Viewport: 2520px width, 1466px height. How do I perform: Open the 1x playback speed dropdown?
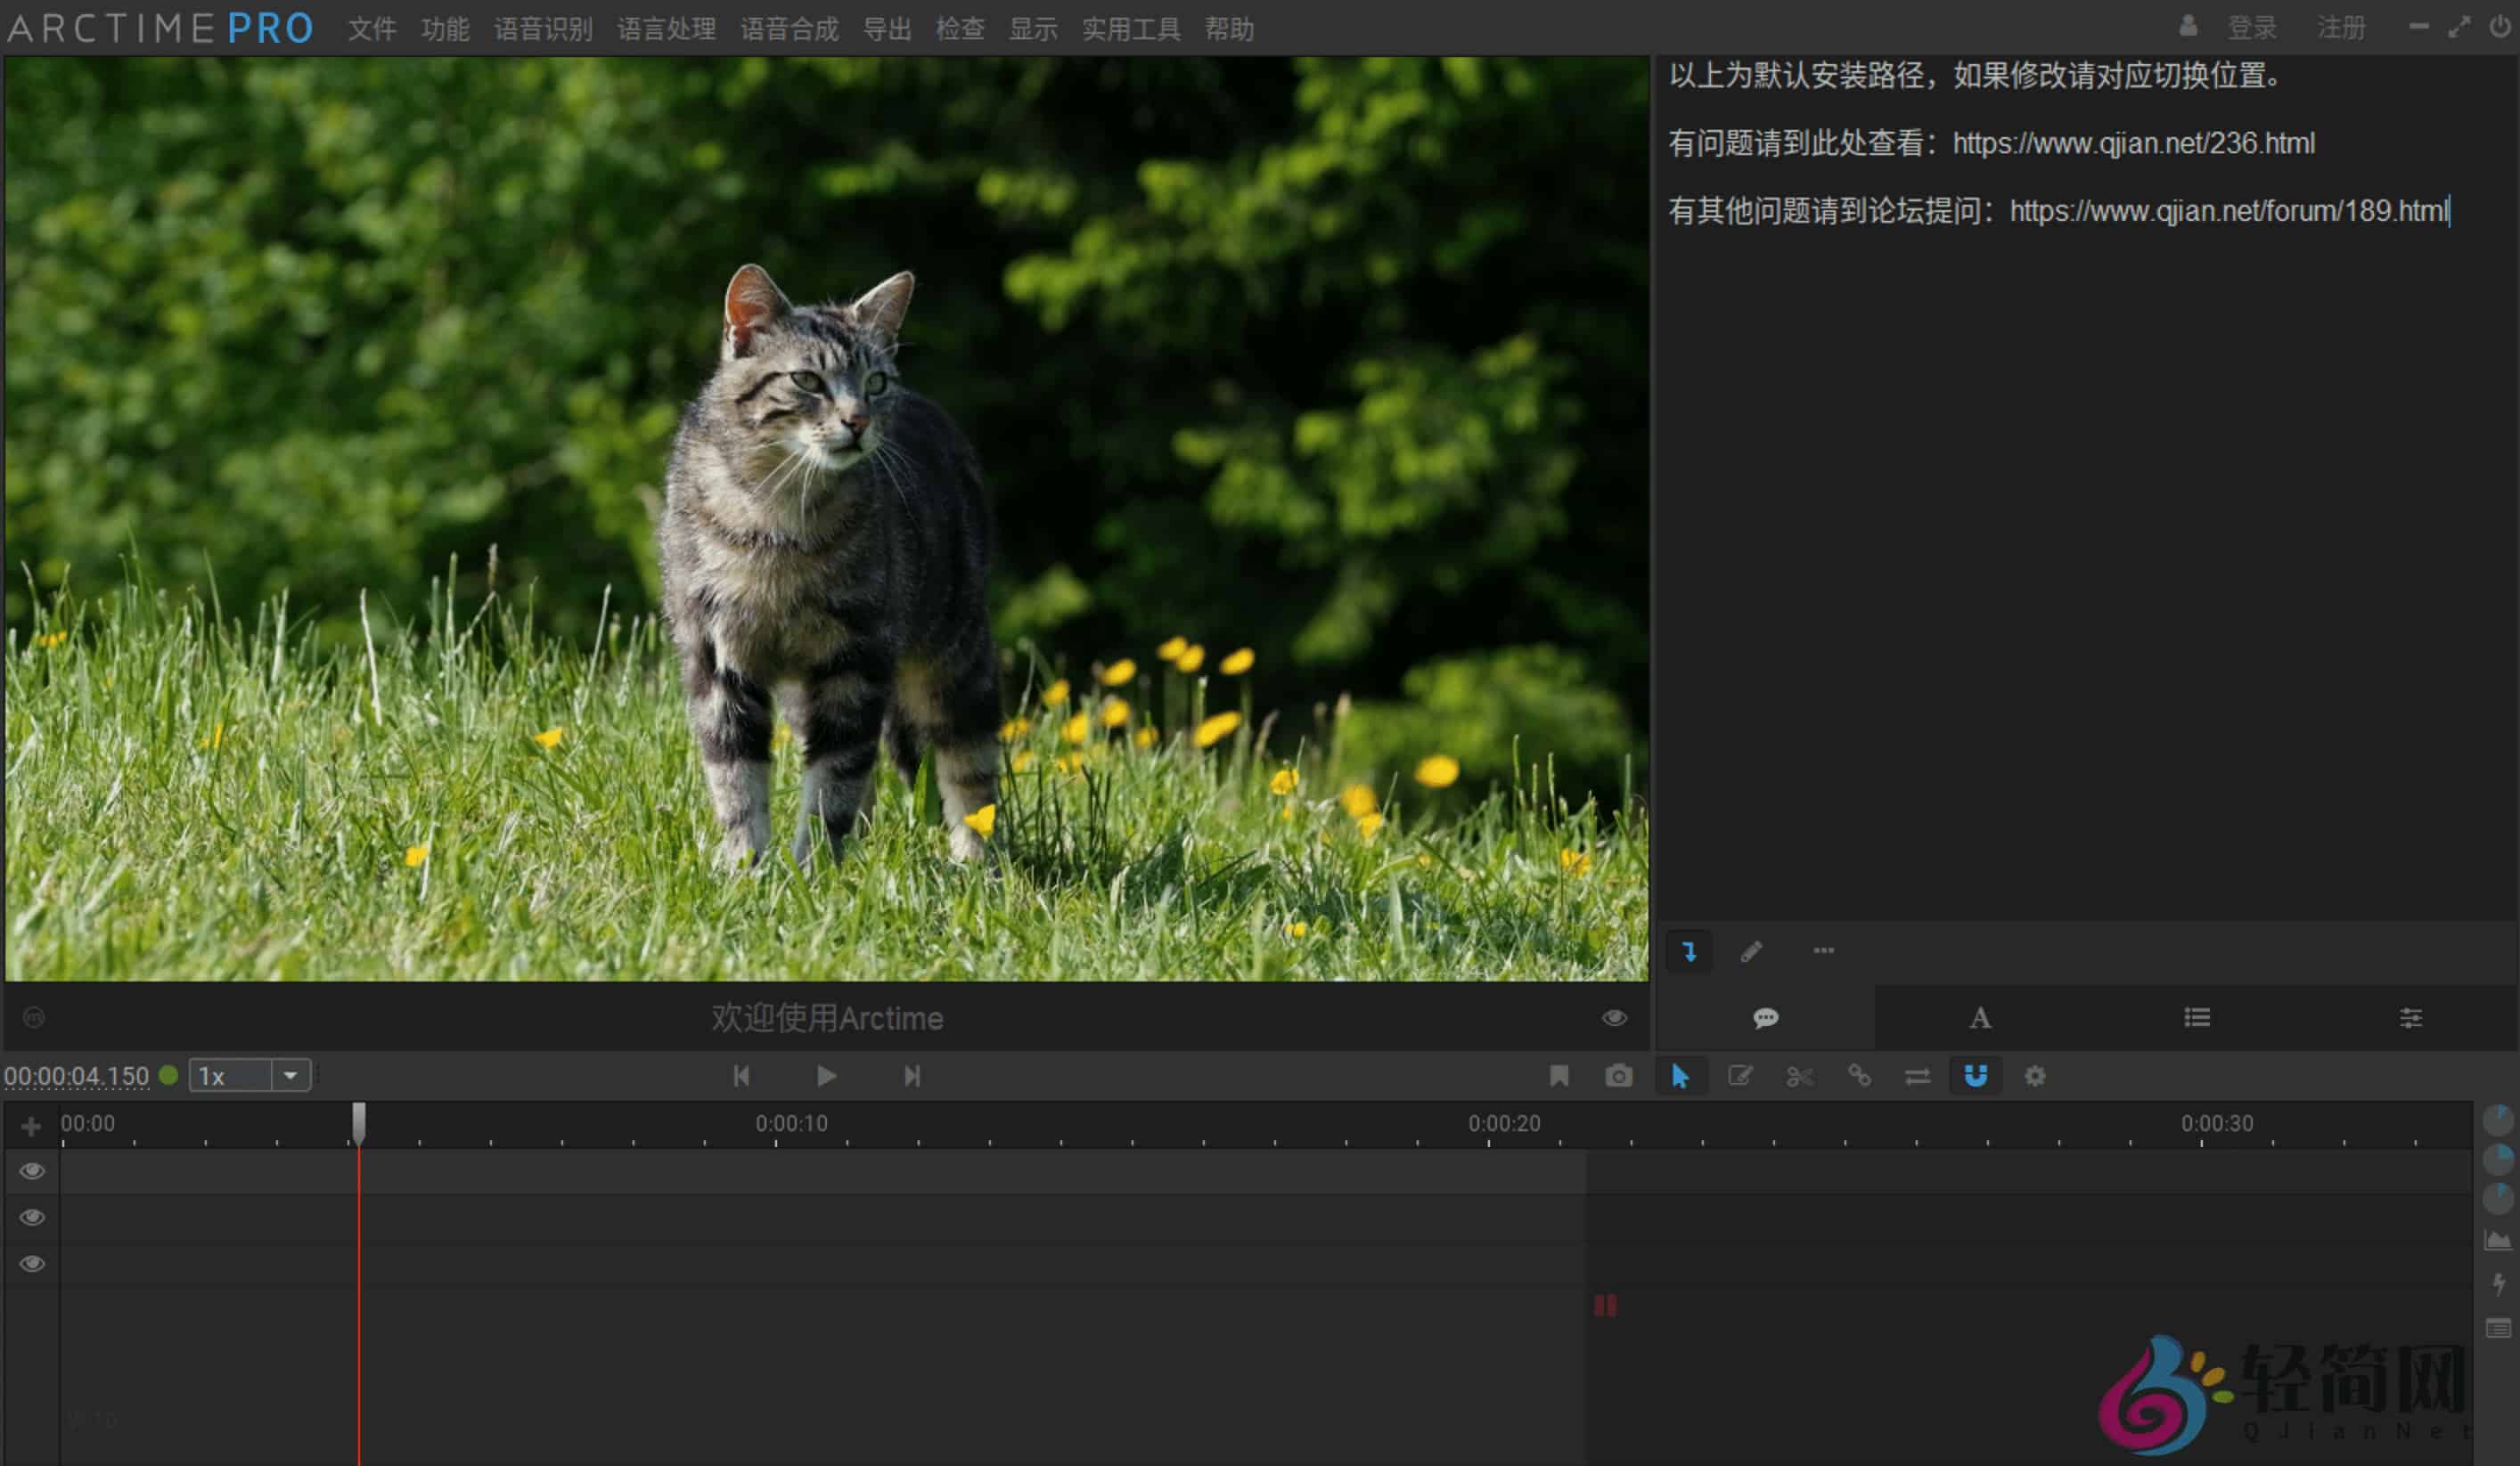pos(290,1075)
